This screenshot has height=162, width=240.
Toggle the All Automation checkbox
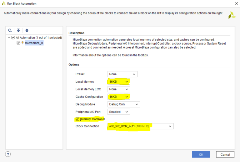[x=13, y=38]
